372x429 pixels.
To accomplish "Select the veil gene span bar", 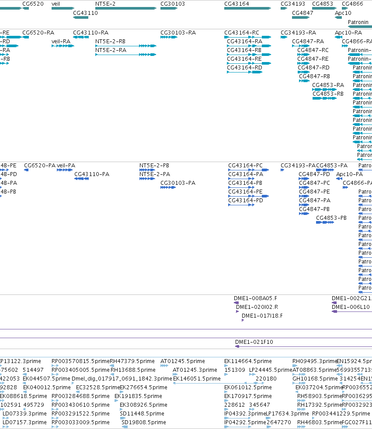I will point(63,8).
